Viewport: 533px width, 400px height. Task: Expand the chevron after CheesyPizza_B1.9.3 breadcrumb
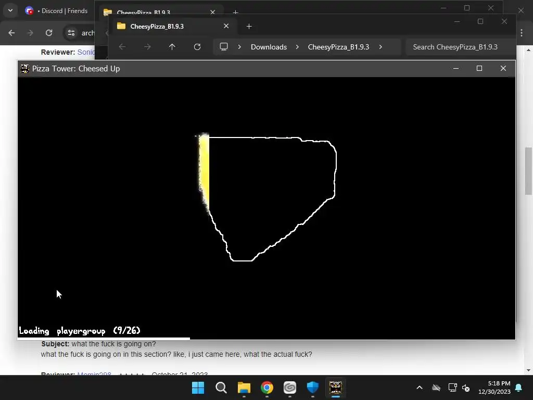(x=380, y=47)
